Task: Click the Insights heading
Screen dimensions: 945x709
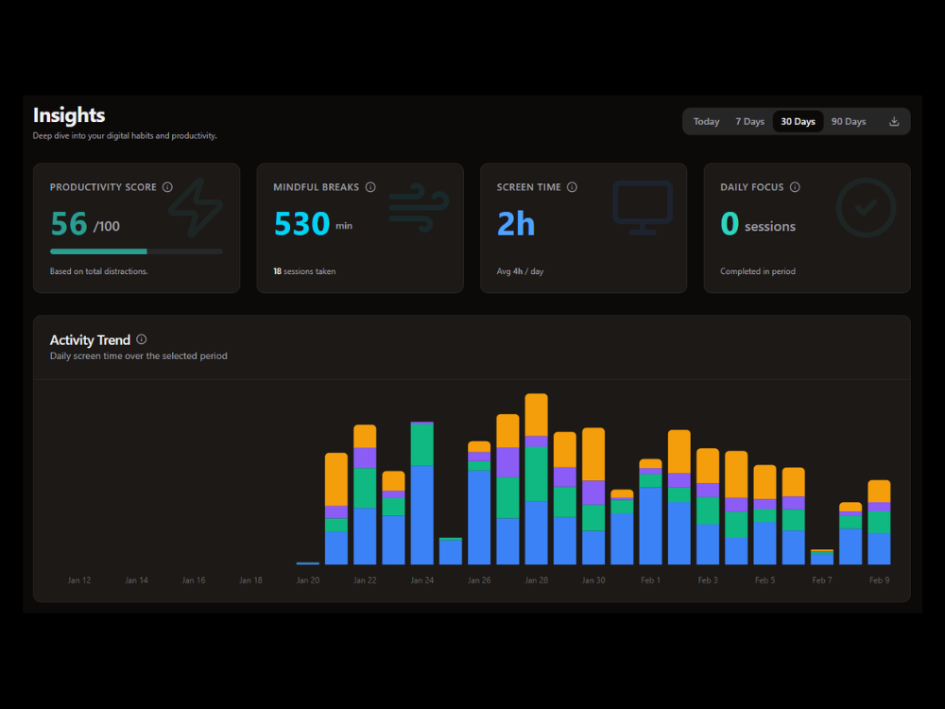Action: (x=68, y=115)
